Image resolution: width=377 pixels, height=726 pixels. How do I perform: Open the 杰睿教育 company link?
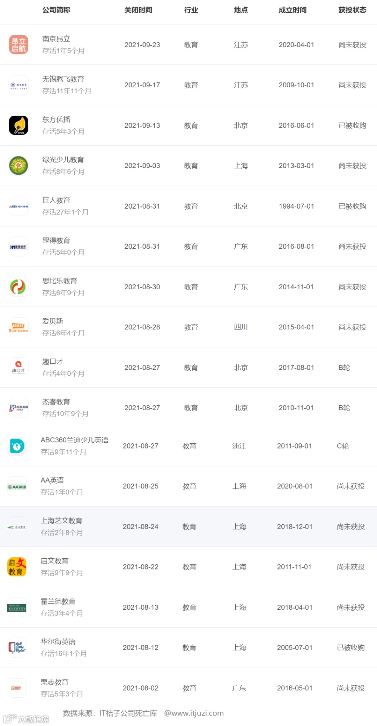pos(56,402)
